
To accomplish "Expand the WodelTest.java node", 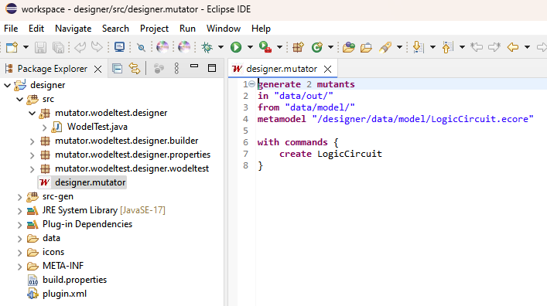I will 44,127.
